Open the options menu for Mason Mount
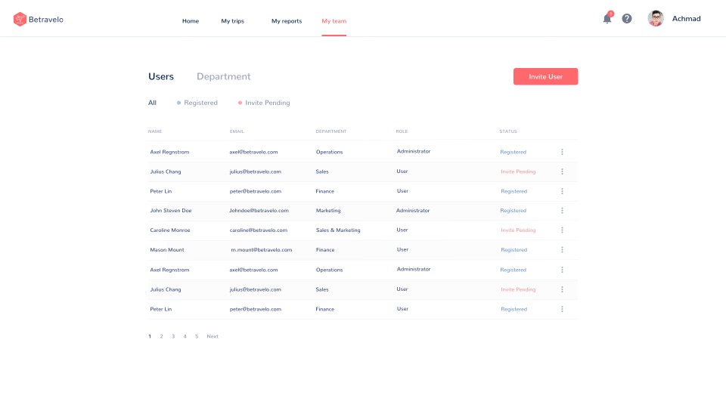The width and height of the screenshot is (726, 408). pos(562,250)
